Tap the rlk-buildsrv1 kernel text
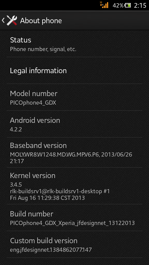The width and height of the screenshot is (149, 265). tap(60, 191)
